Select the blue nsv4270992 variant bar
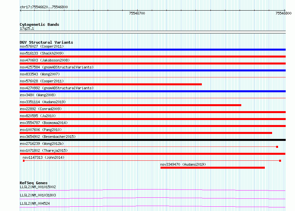The width and height of the screenshot is (295, 211). point(152,91)
